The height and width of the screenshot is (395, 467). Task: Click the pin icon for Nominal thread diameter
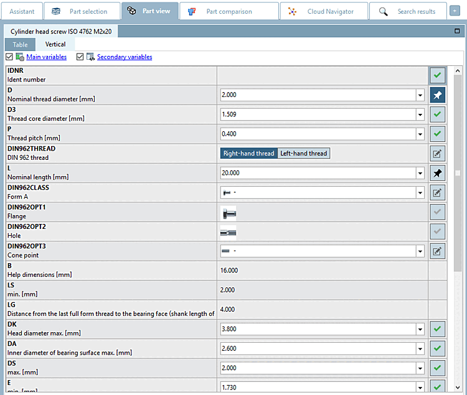[437, 95]
